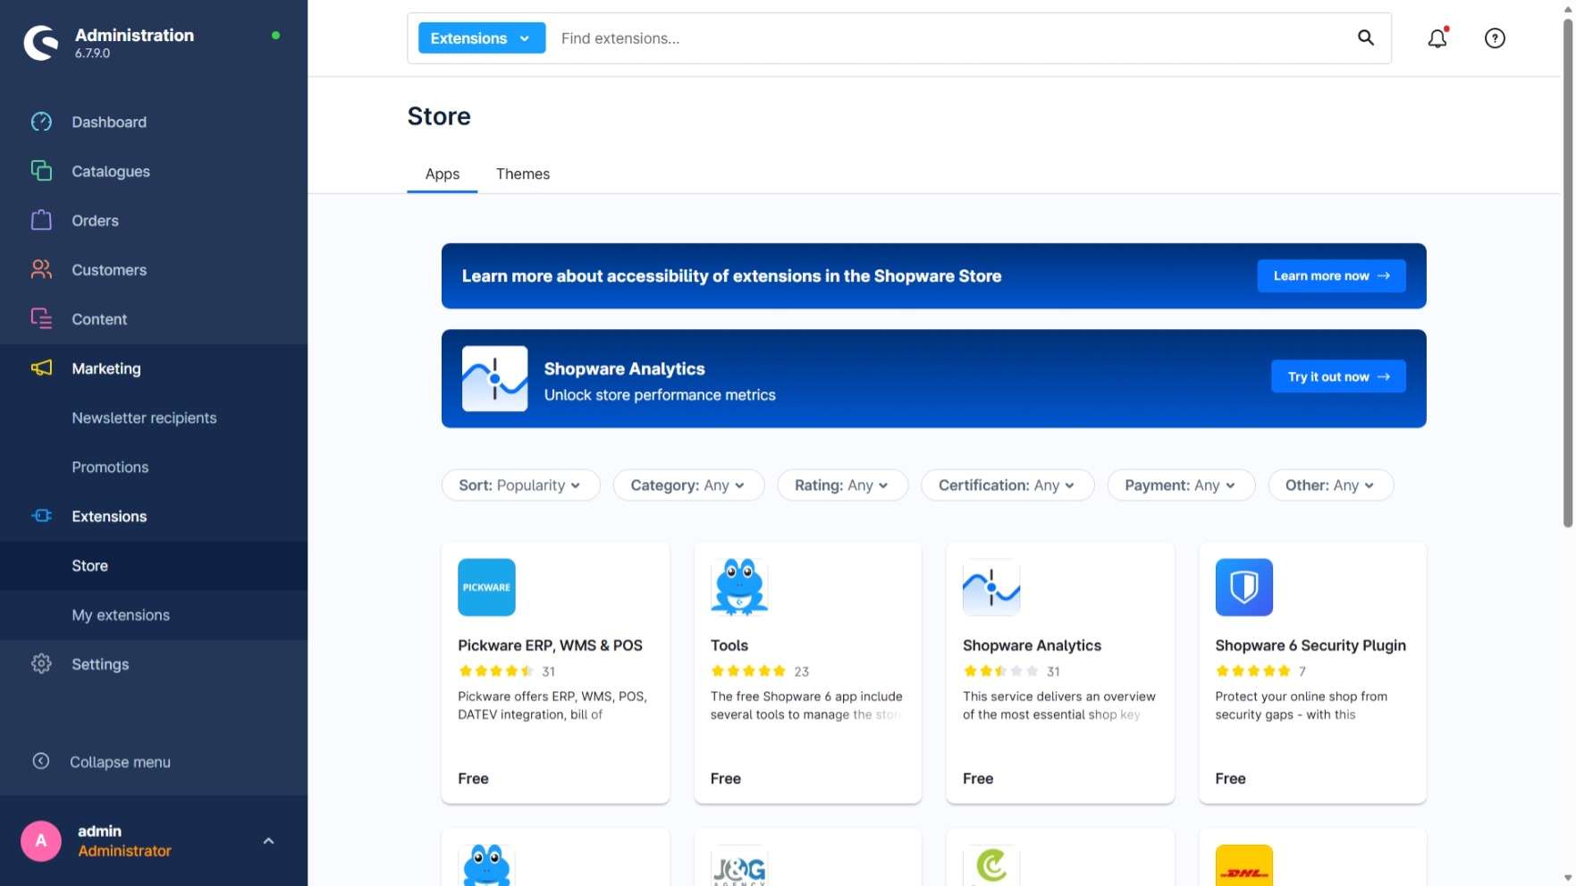The width and height of the screenshot is (1576, 886).
Task: Click the Shopware Analytics card Free price
Action: click(978, 779)
